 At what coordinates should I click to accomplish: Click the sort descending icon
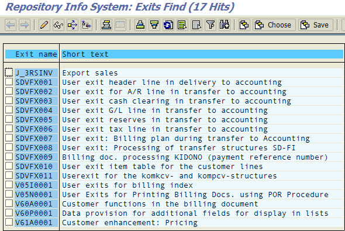[154, 25]
